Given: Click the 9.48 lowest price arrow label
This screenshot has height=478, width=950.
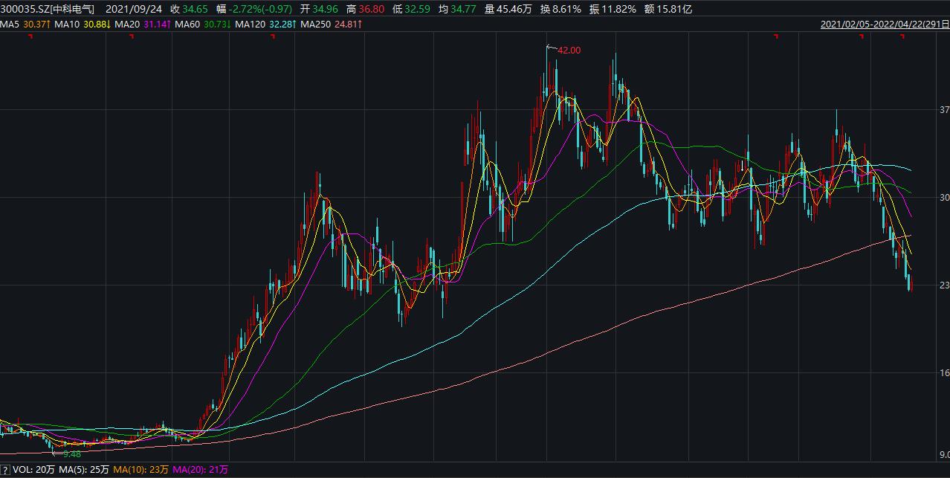Looking at the screenshot, I should (71, 453).
